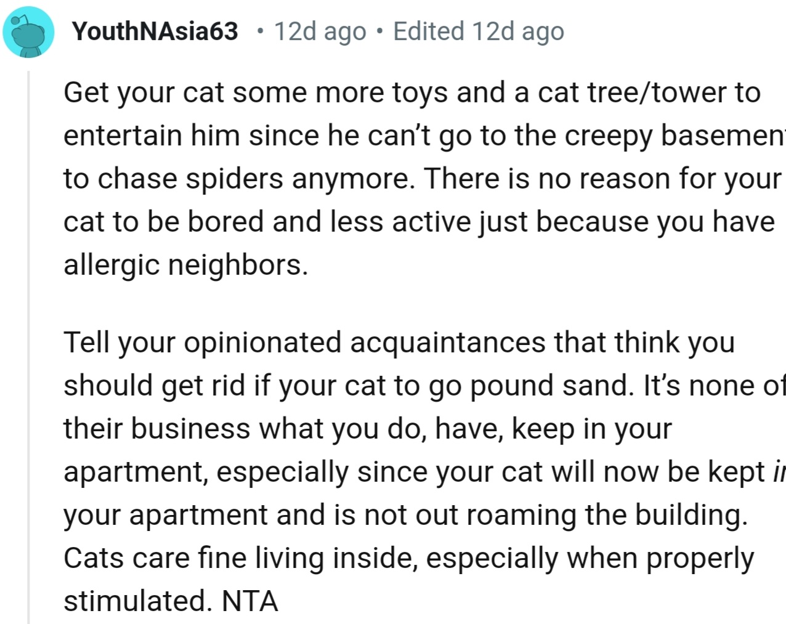786x624 pixels.
Task: Click the bullet between username and timestamp
Action: tap(261, 32)
